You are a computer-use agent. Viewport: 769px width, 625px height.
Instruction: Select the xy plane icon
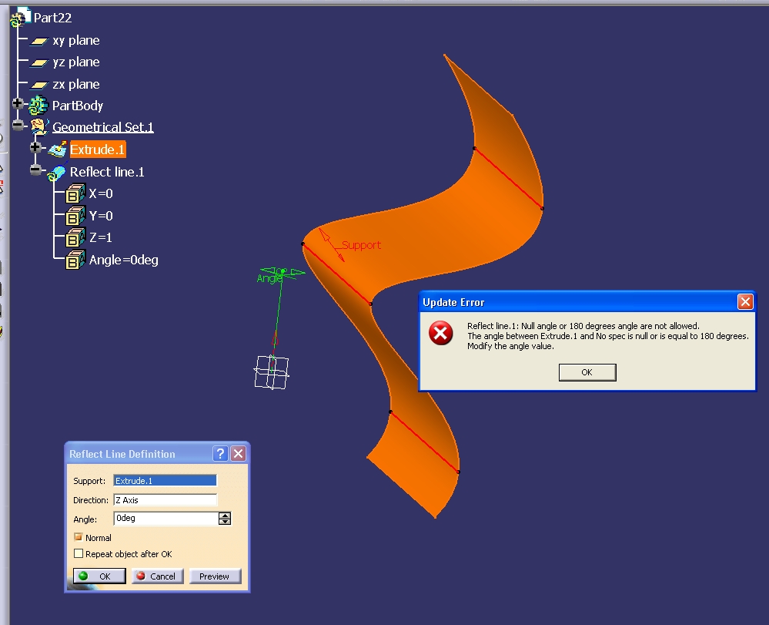[38, 42]
